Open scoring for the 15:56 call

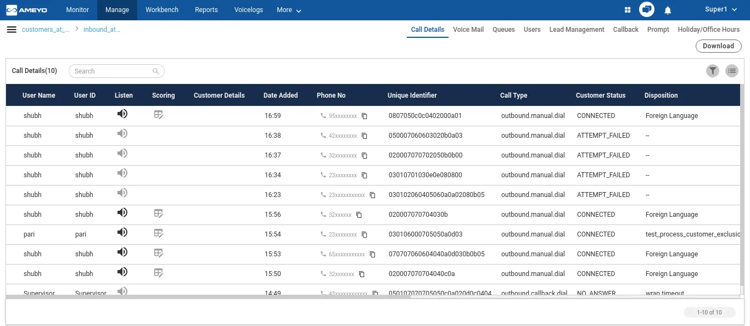pos(159,213)
